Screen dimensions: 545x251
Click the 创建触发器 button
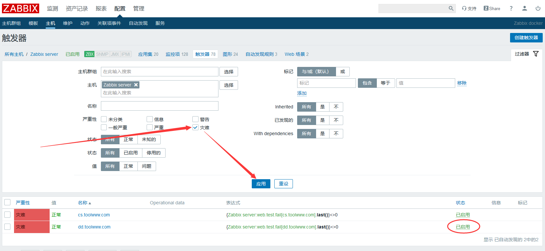point(526,38)
